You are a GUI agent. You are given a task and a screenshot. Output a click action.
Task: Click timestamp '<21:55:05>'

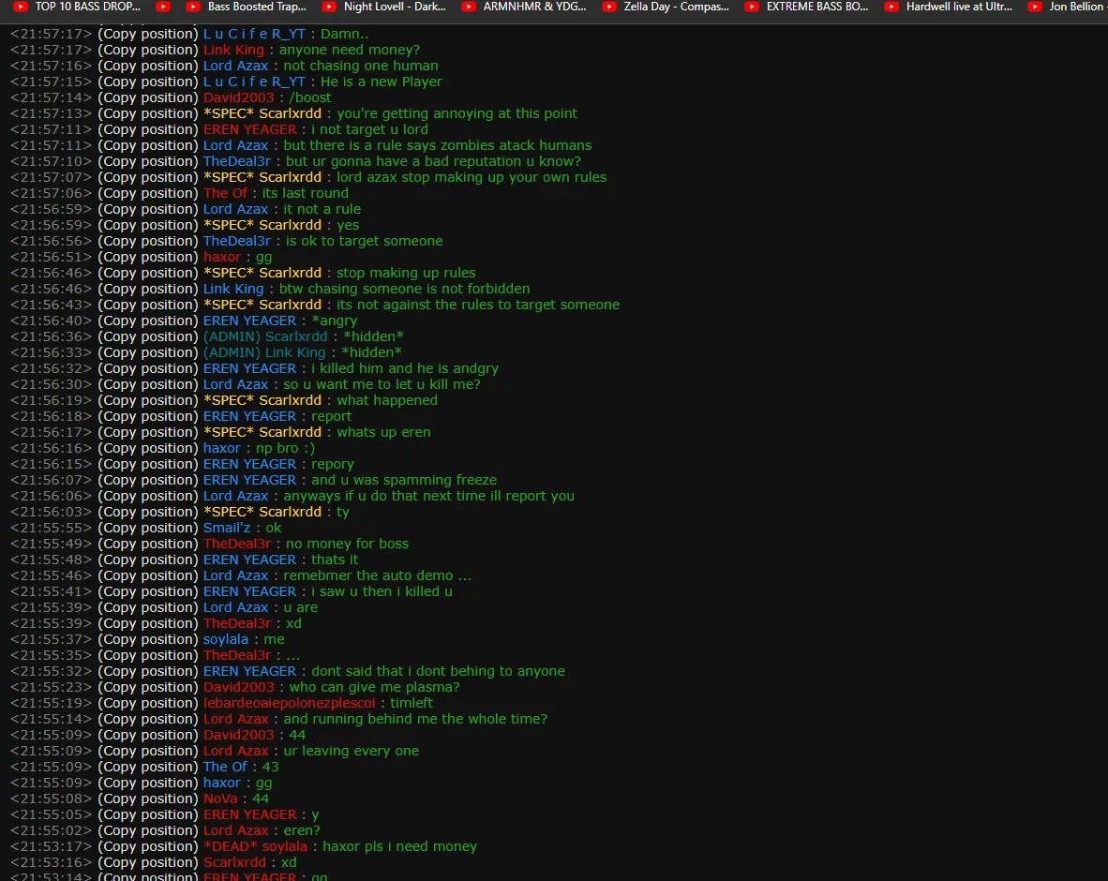[51, 814]
